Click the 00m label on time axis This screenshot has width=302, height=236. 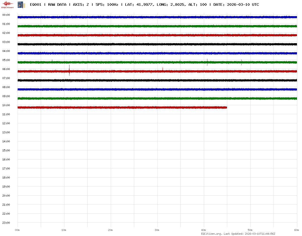point(17,230)
